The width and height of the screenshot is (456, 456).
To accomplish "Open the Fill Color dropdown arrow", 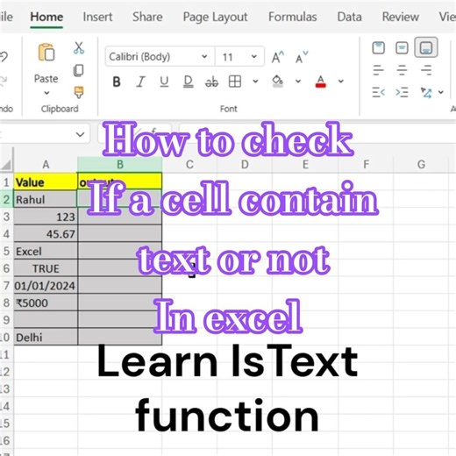I will pyautogui.click(x=298, y=82).
